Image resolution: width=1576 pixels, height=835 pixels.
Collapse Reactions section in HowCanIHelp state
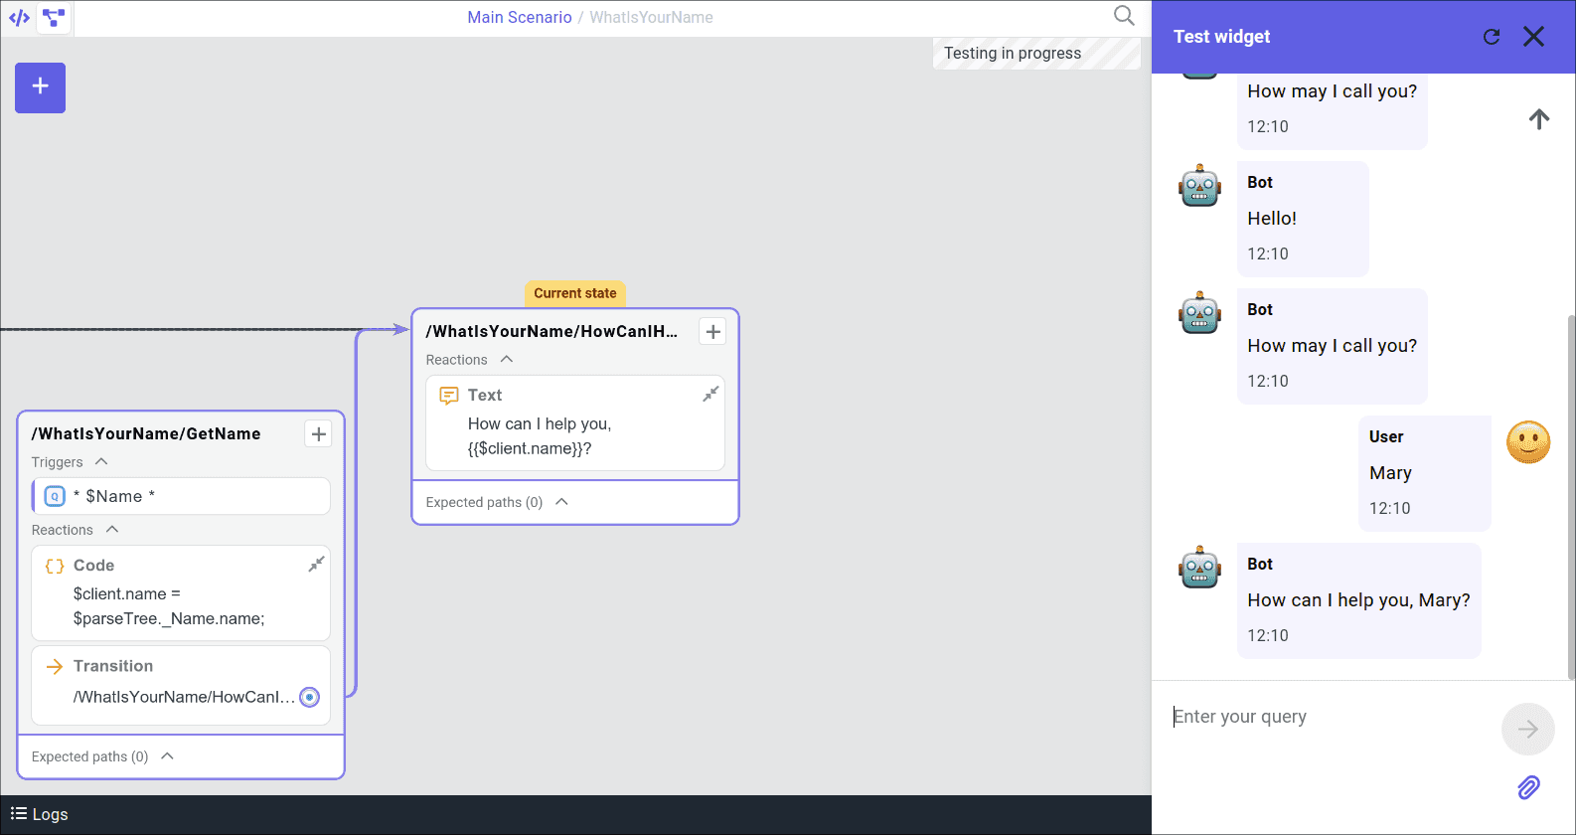[507, 359]
